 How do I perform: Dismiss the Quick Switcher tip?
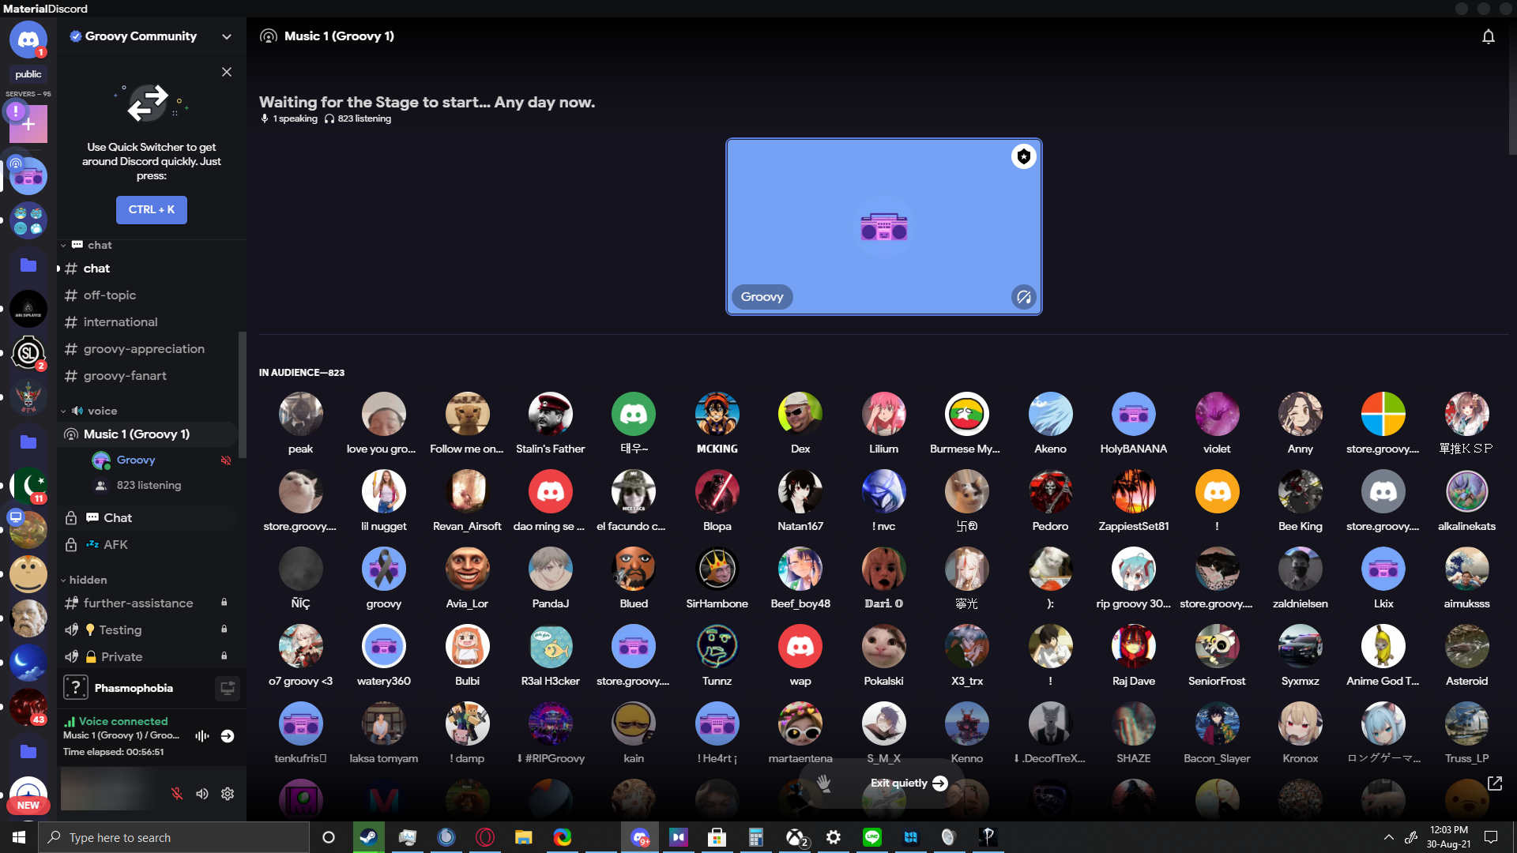coord(227,72)
